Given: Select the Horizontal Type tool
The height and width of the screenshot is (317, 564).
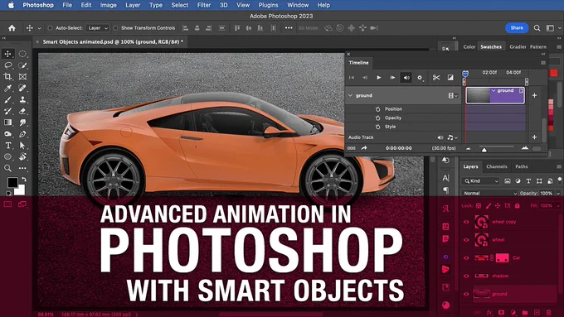Looking at the screenshot, I should [7, 146].
